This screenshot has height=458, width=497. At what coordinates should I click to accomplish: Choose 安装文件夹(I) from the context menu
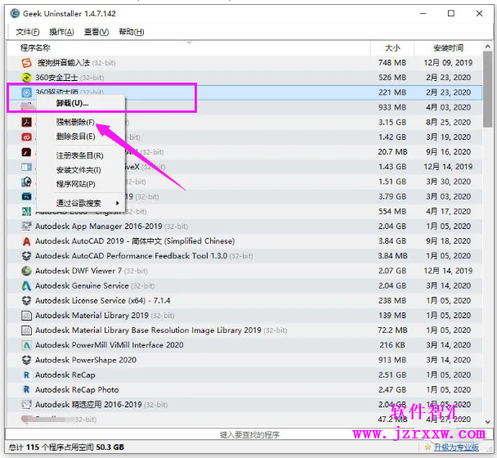[81, 170]
